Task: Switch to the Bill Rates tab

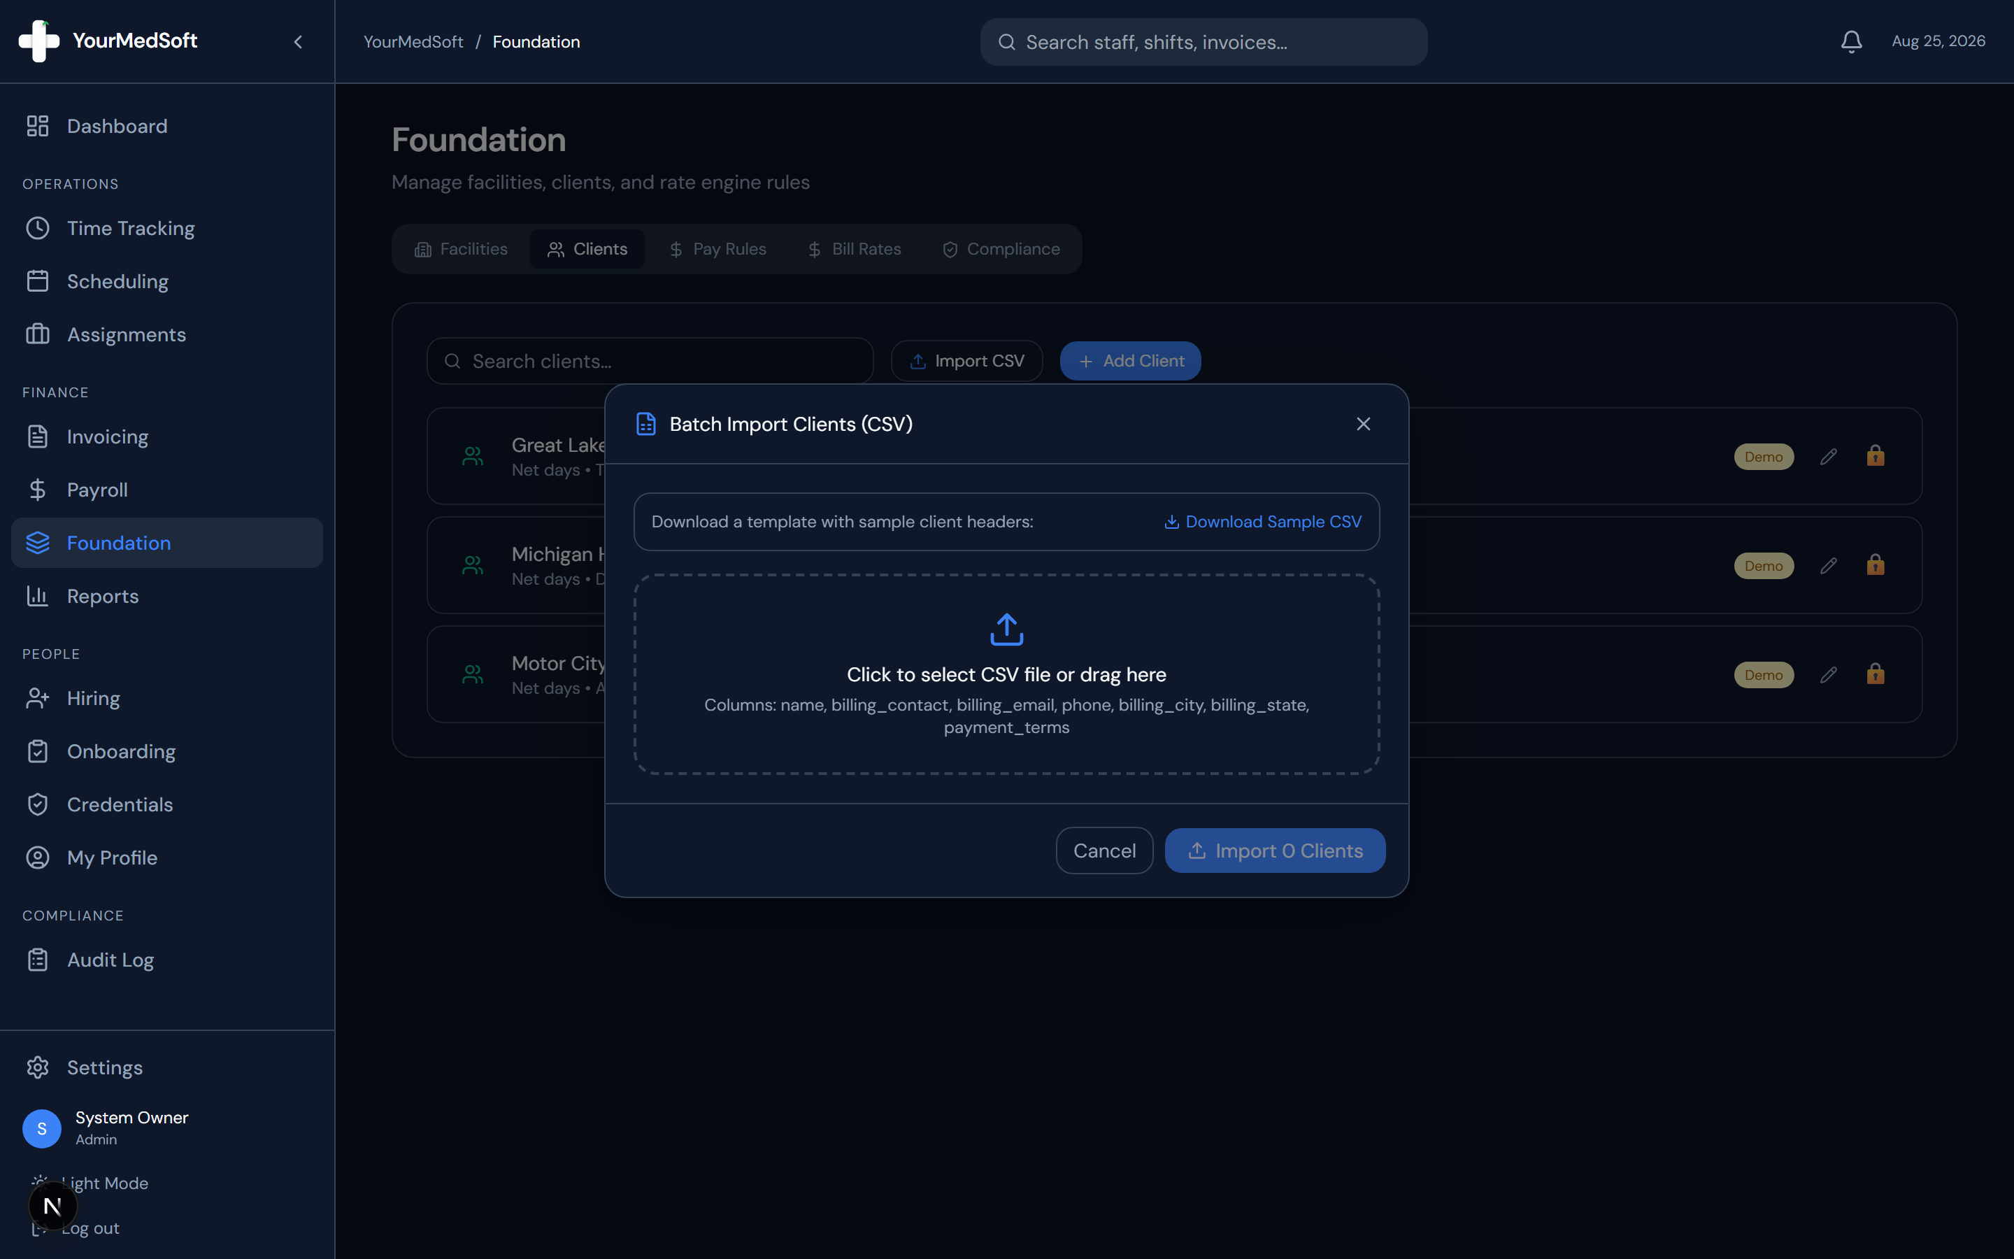Action: click(x=855, y=249)
